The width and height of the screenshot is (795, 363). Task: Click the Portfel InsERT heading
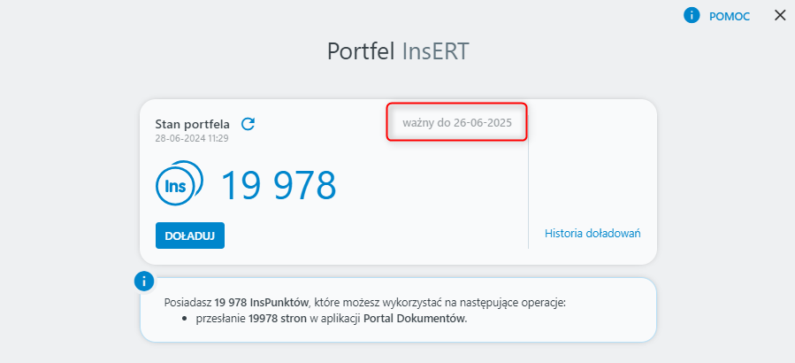point(398,51)
